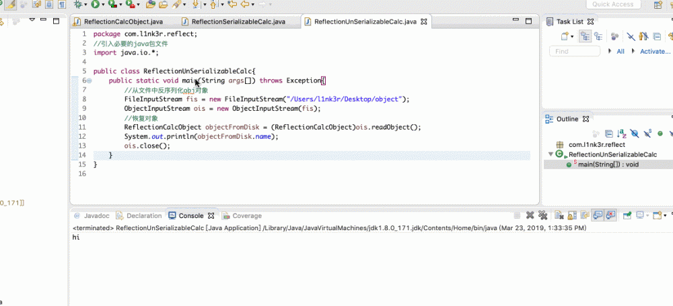The image size is (673, 306).
Task: Fold main method at line 6
Action: click(89, 81)
